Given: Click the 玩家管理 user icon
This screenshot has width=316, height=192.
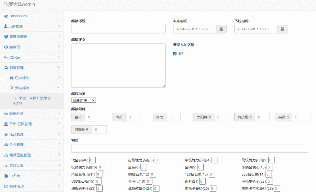Looking at the screenshot, I should 6,26.
